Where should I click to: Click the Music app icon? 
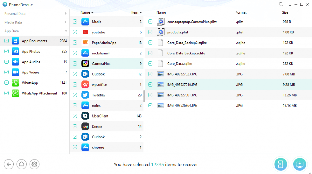pos(85,22)
